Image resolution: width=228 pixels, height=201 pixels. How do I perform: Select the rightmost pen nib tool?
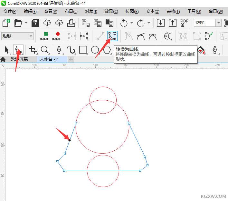215,50
